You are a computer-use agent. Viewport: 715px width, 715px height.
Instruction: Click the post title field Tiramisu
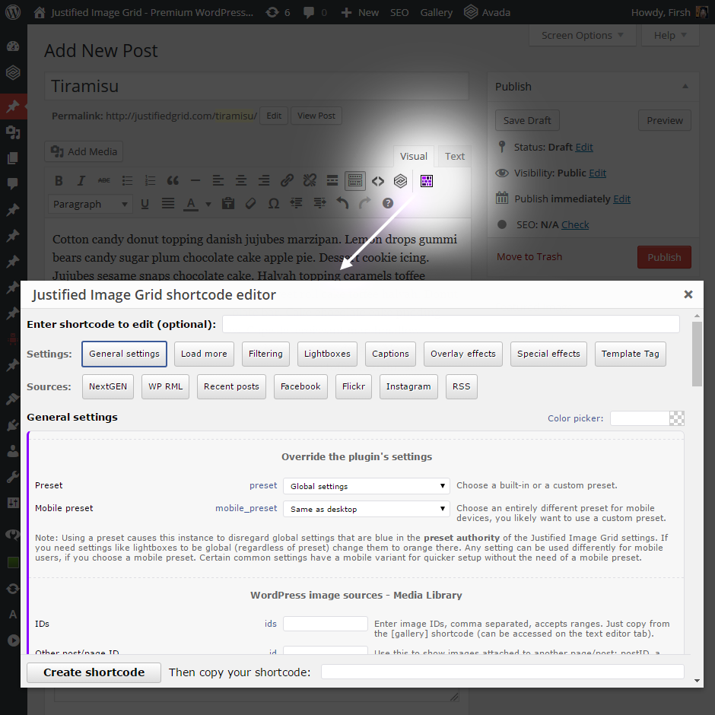pos(256,86)
